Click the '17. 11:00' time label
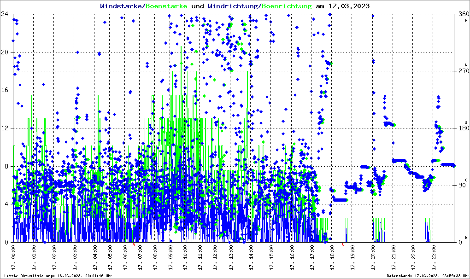 (200, 257)
